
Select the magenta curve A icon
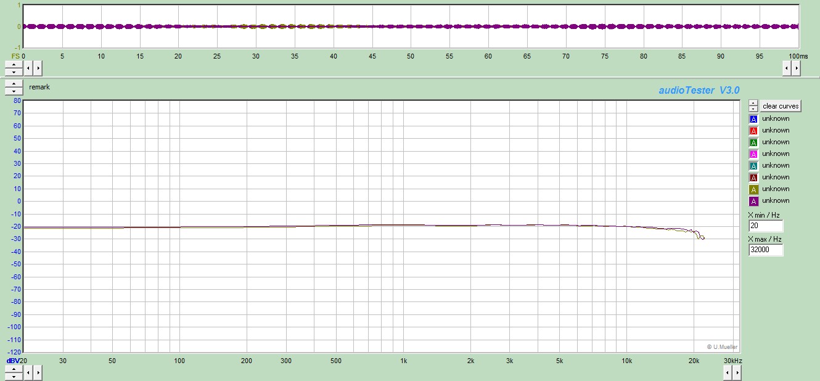point(753,154)
